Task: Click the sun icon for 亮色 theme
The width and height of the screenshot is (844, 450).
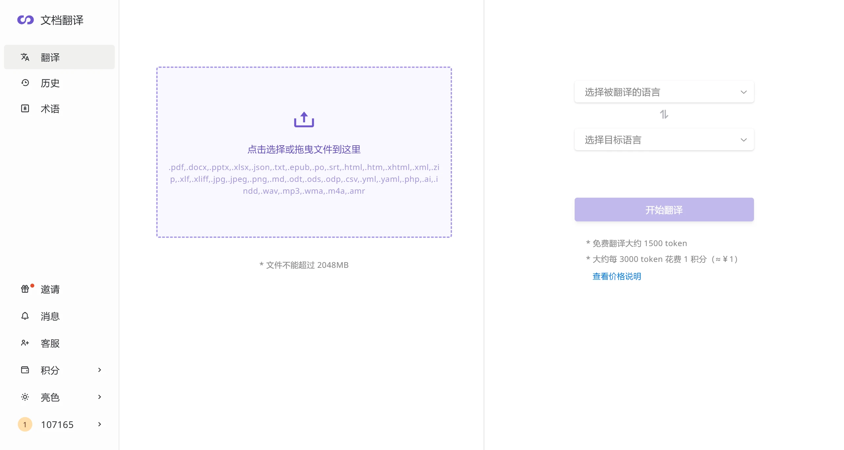Action: [25, 397]
